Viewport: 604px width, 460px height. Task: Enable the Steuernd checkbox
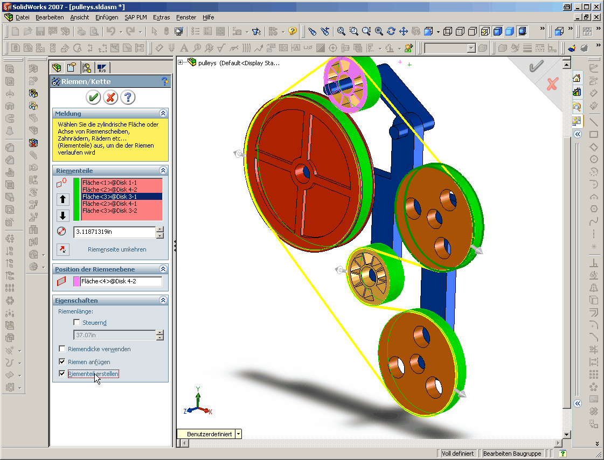pos(77,322)
